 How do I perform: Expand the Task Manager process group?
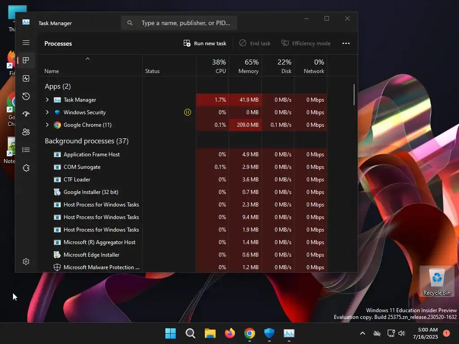pos(47,100)
